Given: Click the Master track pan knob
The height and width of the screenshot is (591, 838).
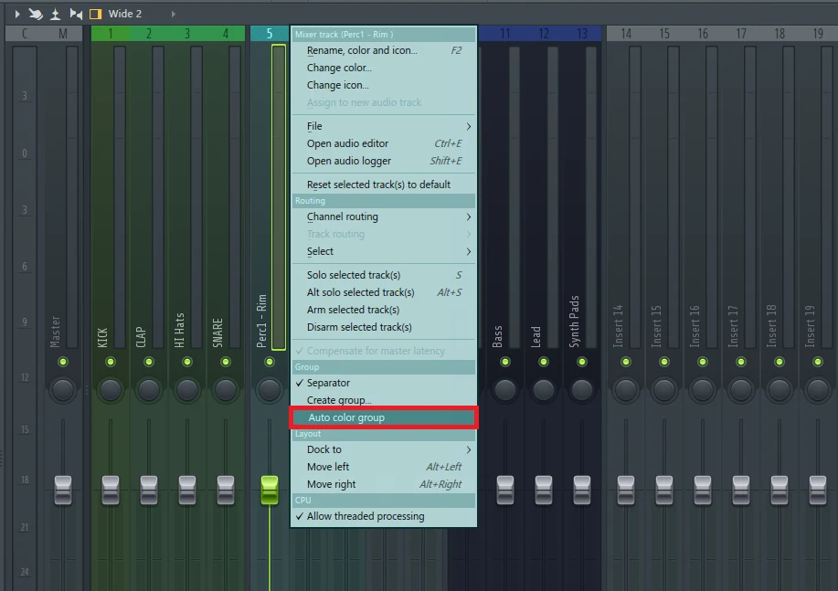Looking at the screenshot, I should tap(62, 390).
